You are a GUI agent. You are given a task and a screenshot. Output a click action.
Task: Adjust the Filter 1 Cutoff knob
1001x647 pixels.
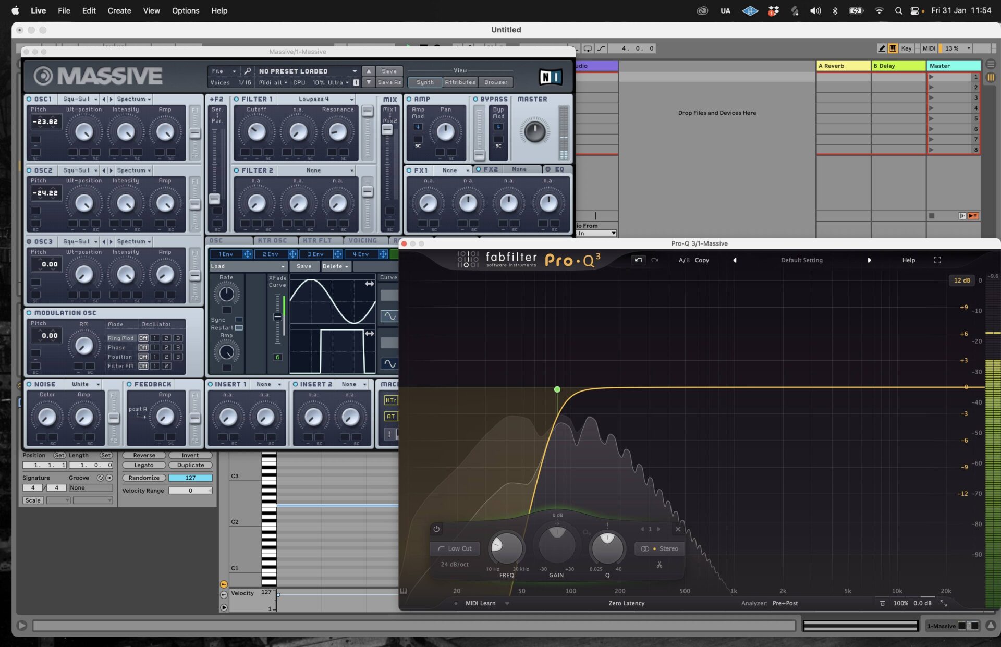click(x=256, y=132)
